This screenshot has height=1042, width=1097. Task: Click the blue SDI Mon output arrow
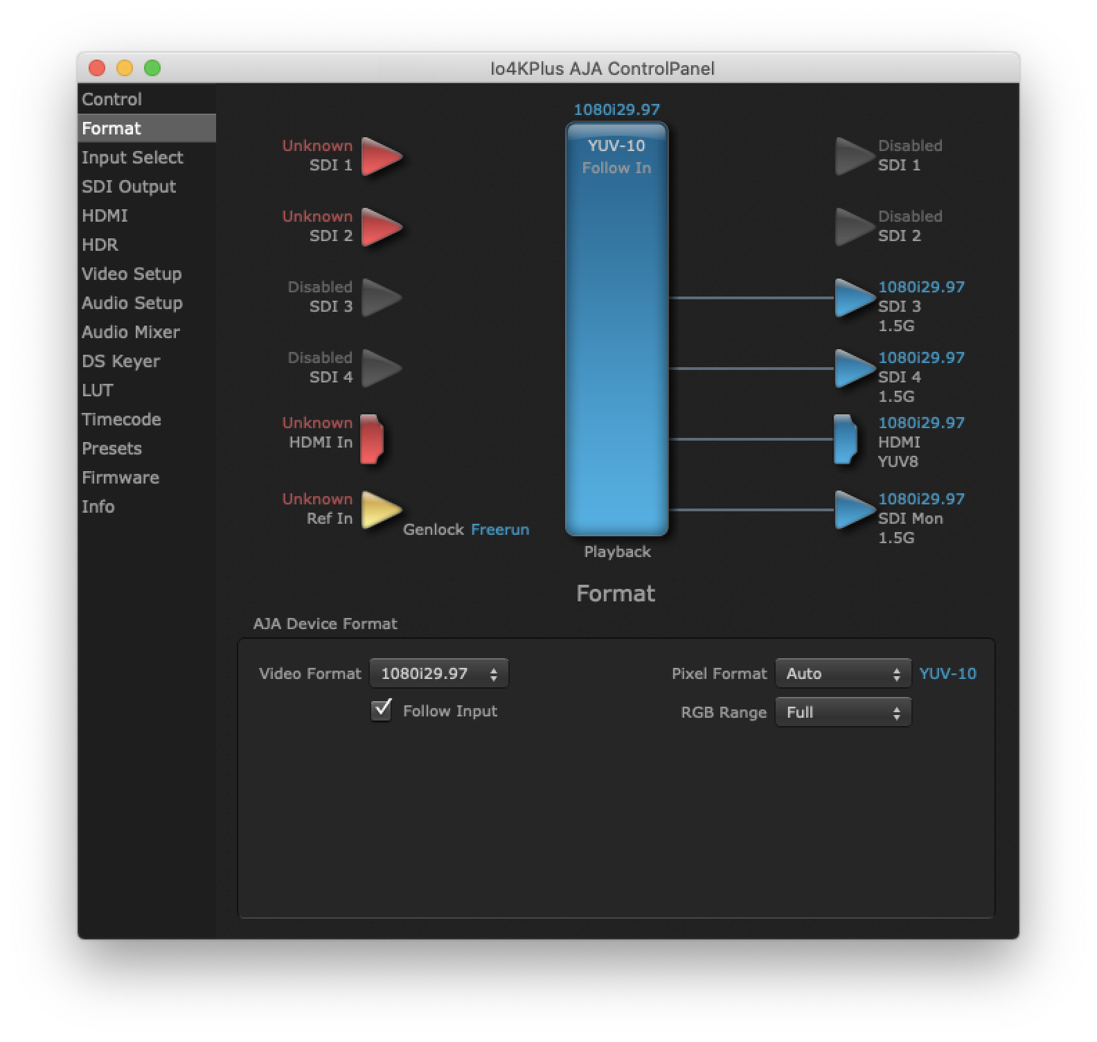tap(853, 510)
